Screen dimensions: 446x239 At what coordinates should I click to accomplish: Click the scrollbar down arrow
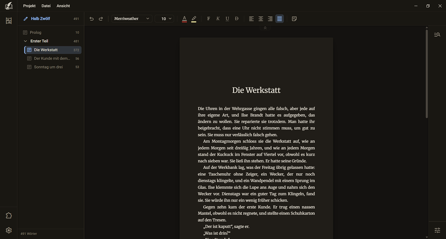(x=426, y=237)
